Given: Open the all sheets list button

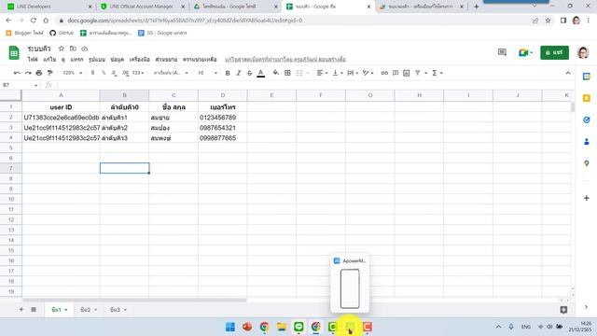Looking at the screenshot, I should [x=34, y=310].
